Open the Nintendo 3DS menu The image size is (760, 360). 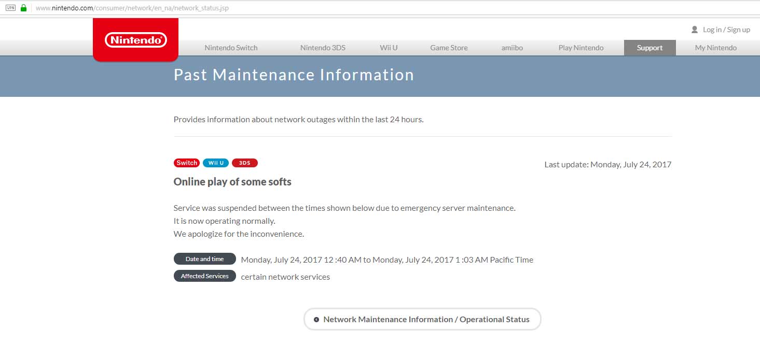323,48
